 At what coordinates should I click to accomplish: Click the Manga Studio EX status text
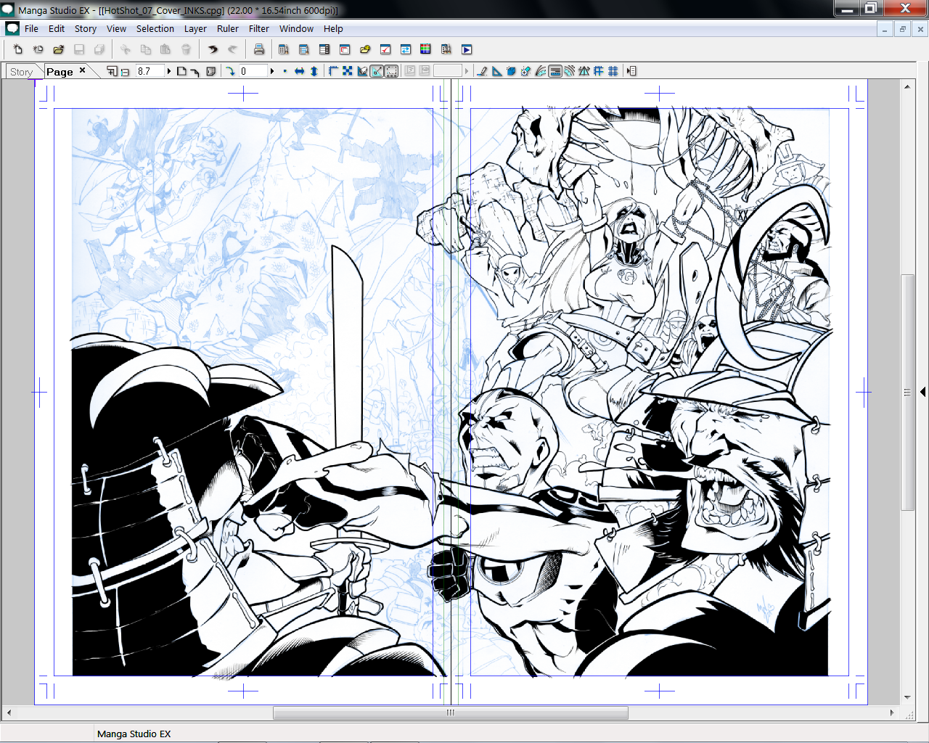[x=134, y=734]
